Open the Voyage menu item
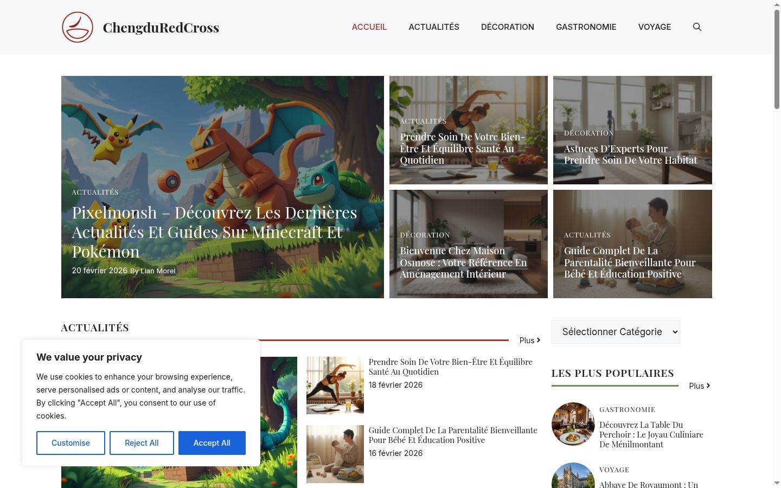Viewport: 781px width, 488px height. tap(655, 27)
